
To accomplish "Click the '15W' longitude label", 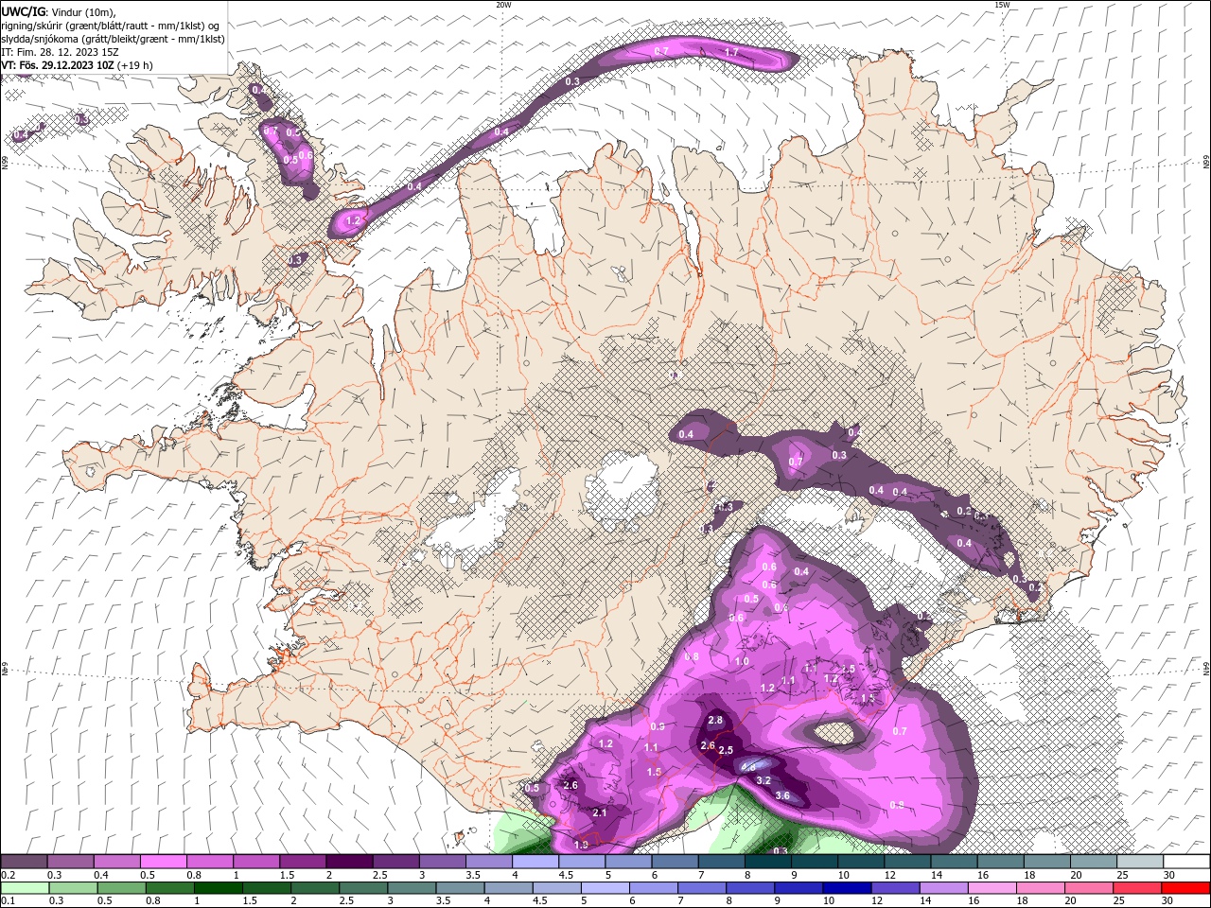I will click(1002, 5).
